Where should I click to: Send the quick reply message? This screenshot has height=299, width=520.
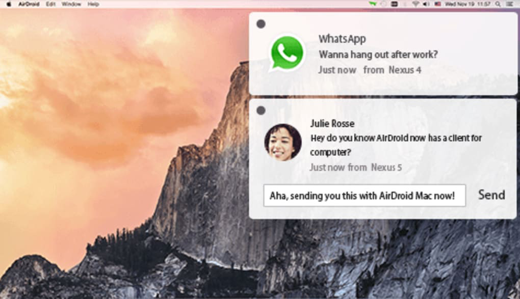click(491, 195)
